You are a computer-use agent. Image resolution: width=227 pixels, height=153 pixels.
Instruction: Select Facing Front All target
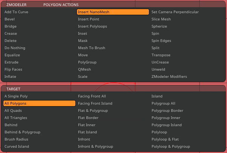point(92,96)
